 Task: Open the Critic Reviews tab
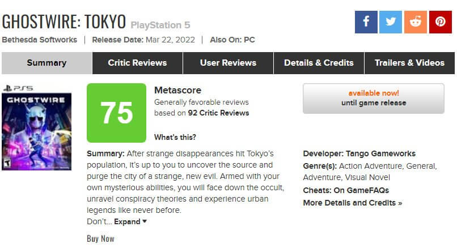tap(137, 63)
